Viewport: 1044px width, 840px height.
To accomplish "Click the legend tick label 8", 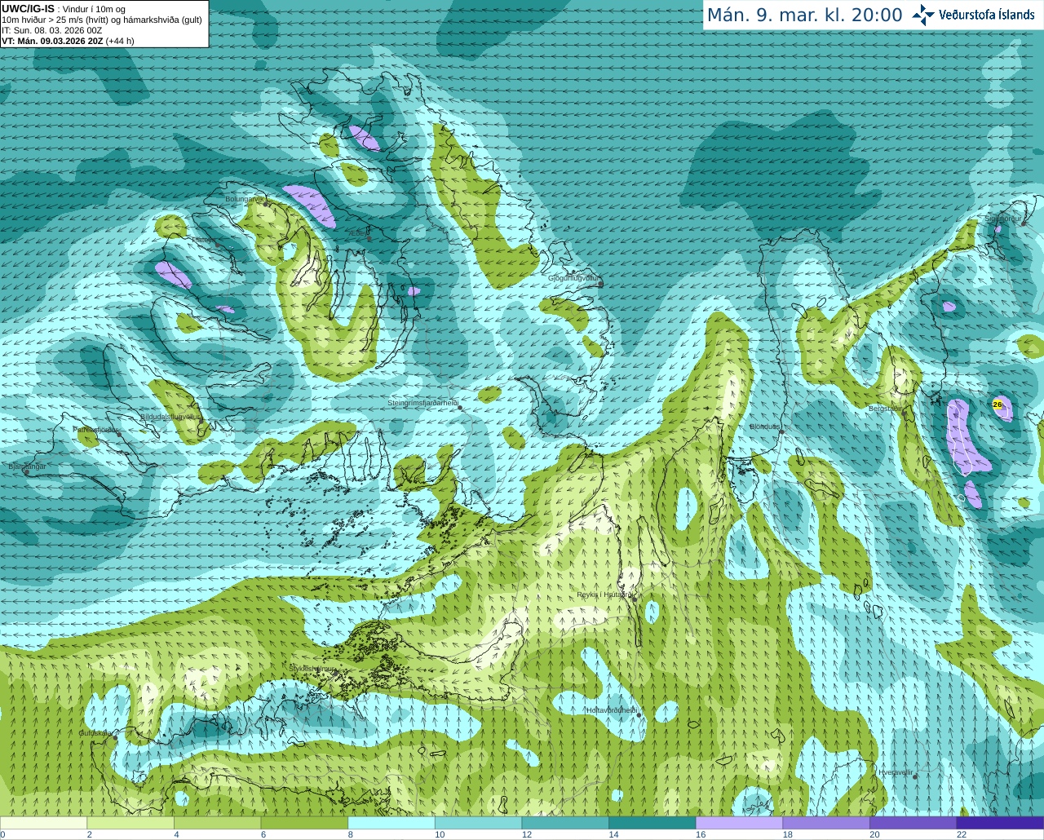I will point(351,834).
